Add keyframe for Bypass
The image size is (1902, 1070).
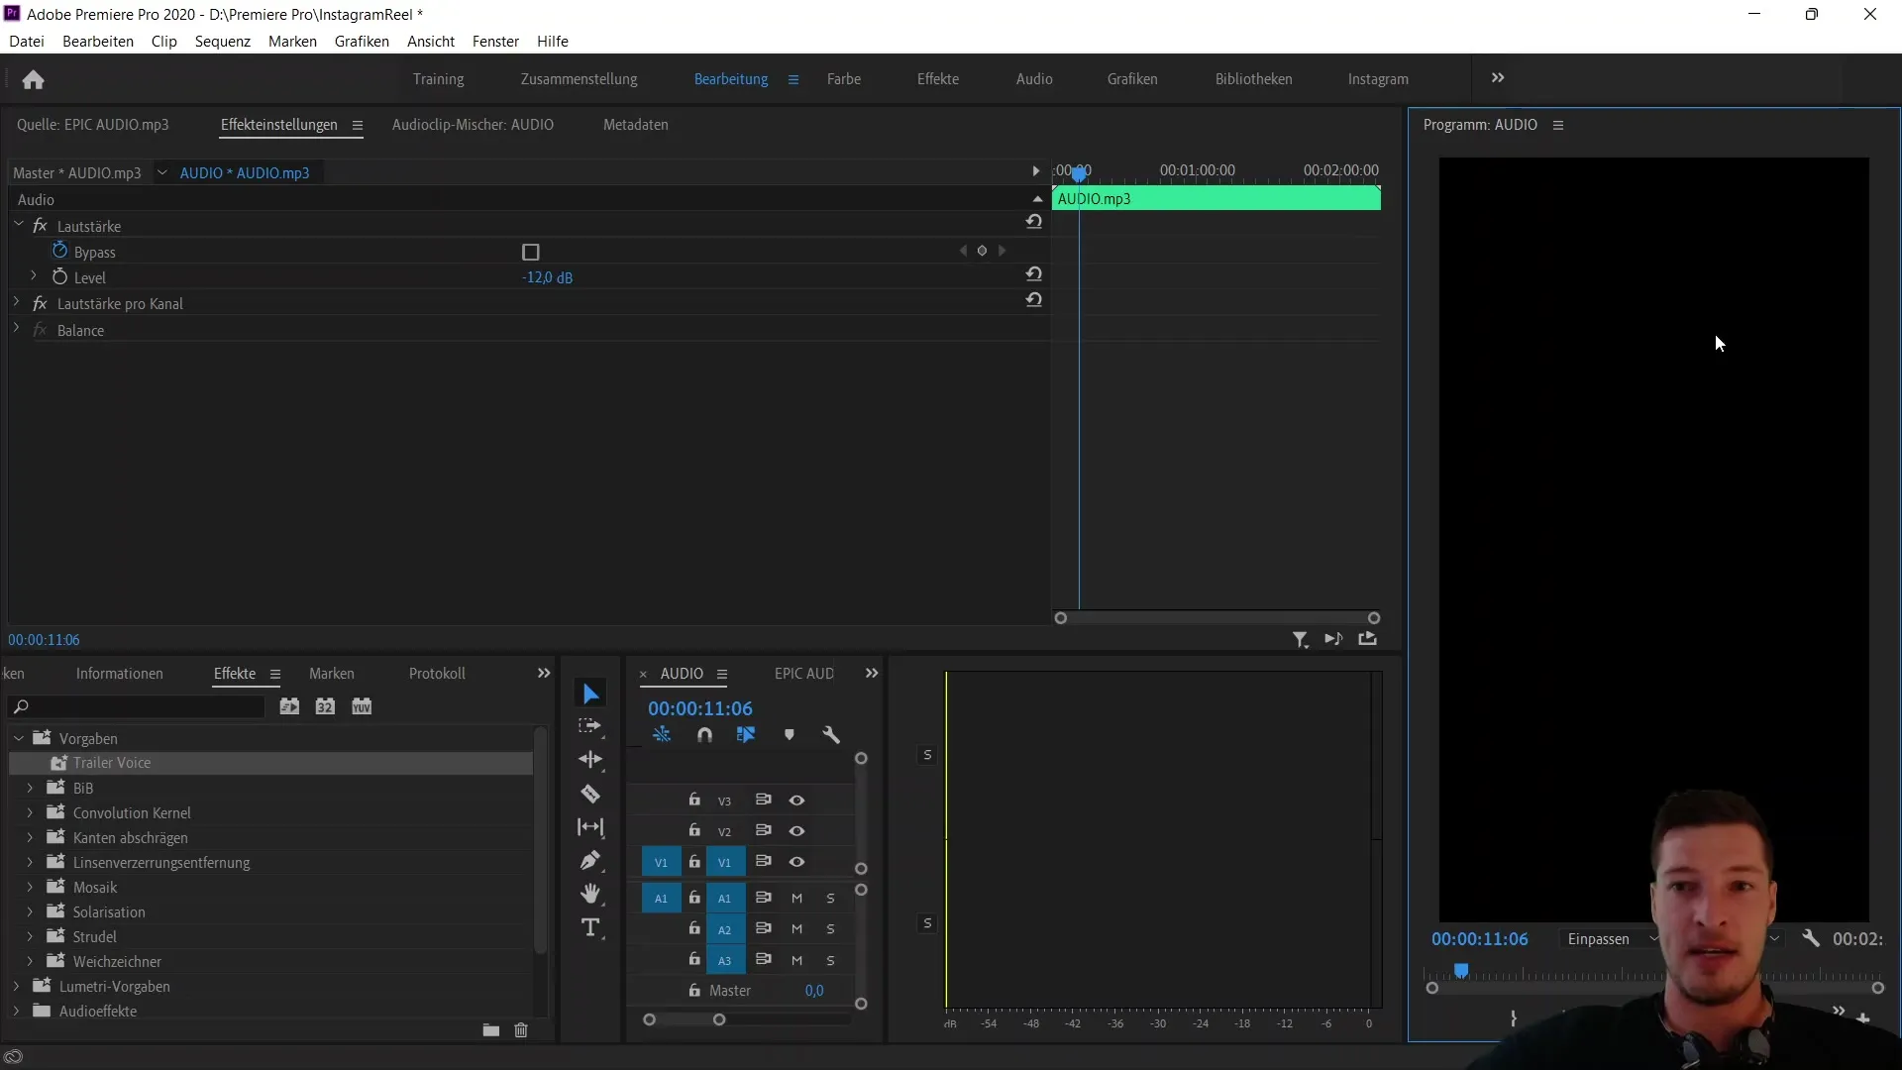[x=982, y=251]
